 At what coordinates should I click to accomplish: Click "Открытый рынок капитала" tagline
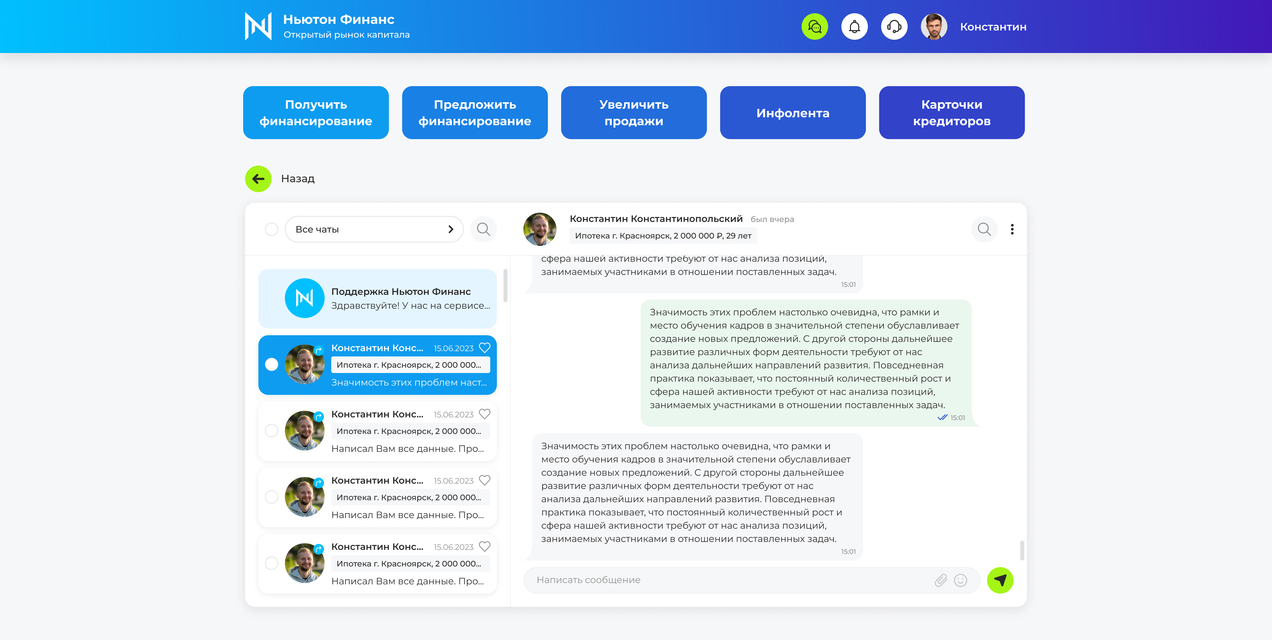click(x=346, y=34)
